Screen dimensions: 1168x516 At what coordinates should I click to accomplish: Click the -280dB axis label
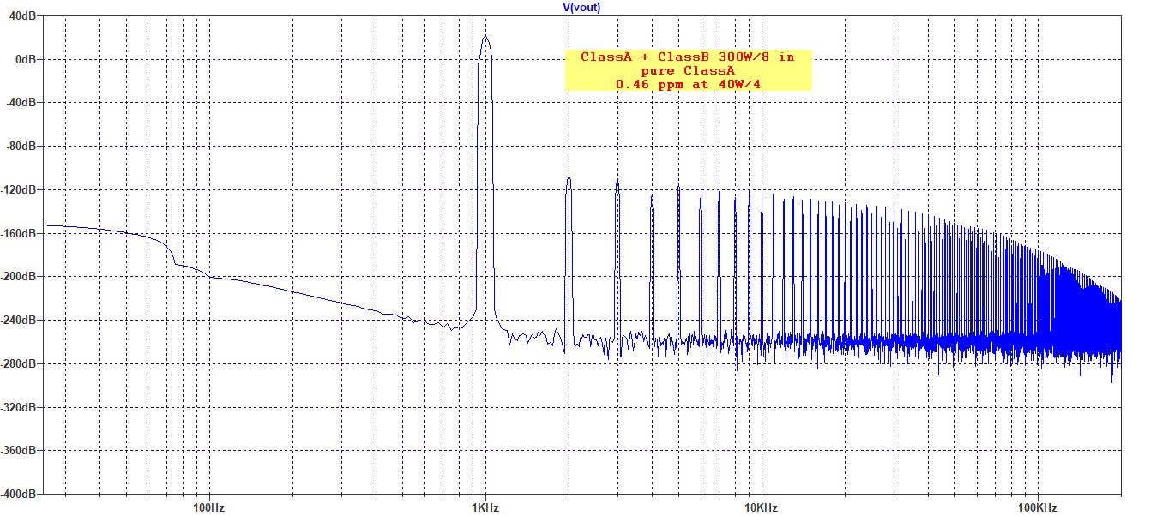click(20, 363)
